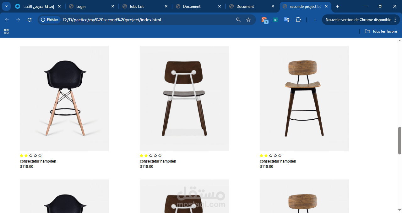Screen dimensions: 402x213
Task: Click $110.00 price under wooden stool
Action: pyautogui.click(x=266, y=167)
